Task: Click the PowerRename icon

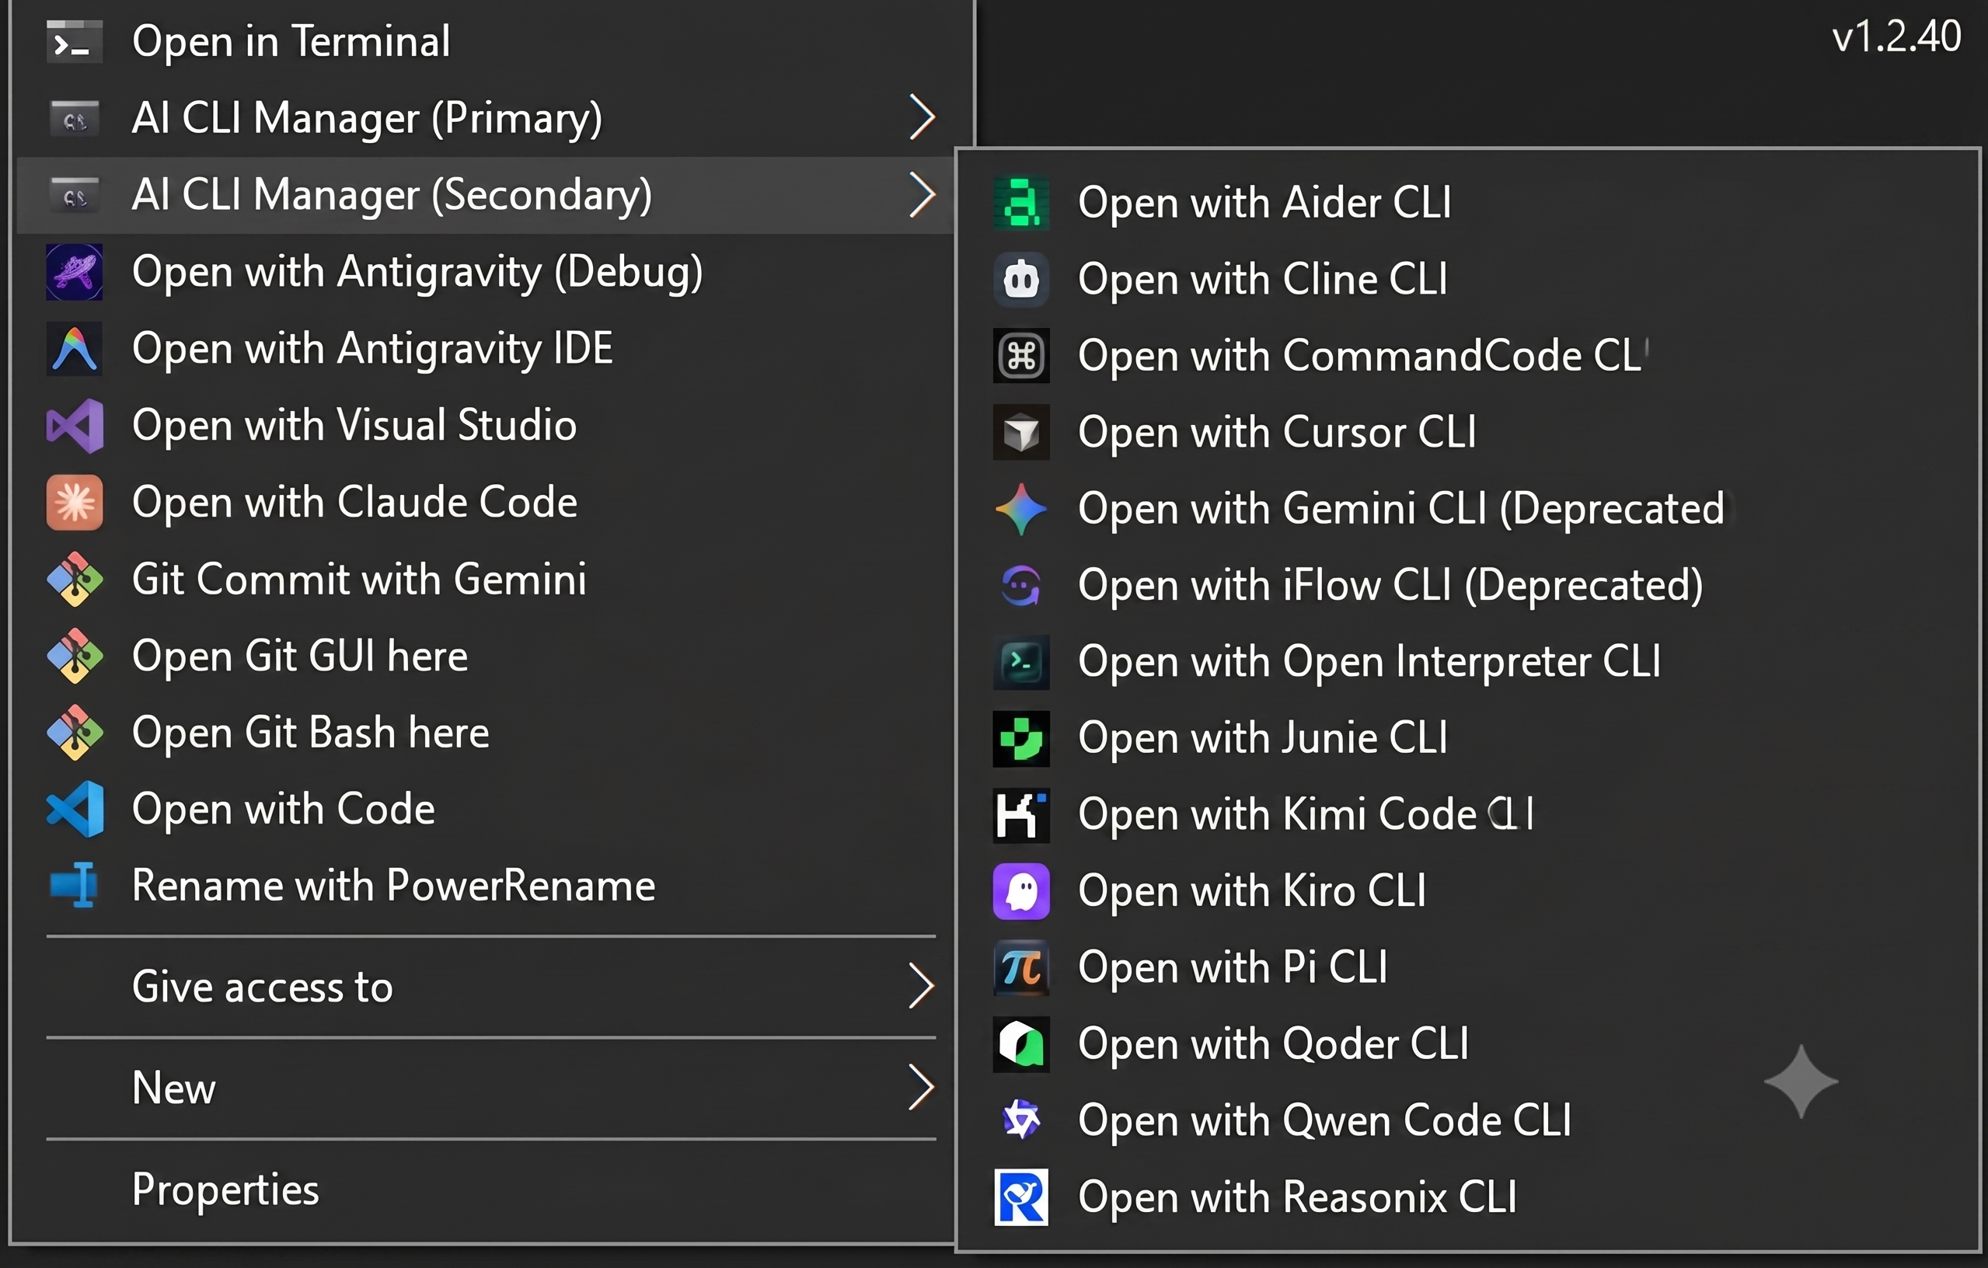Action: [75, 886]
